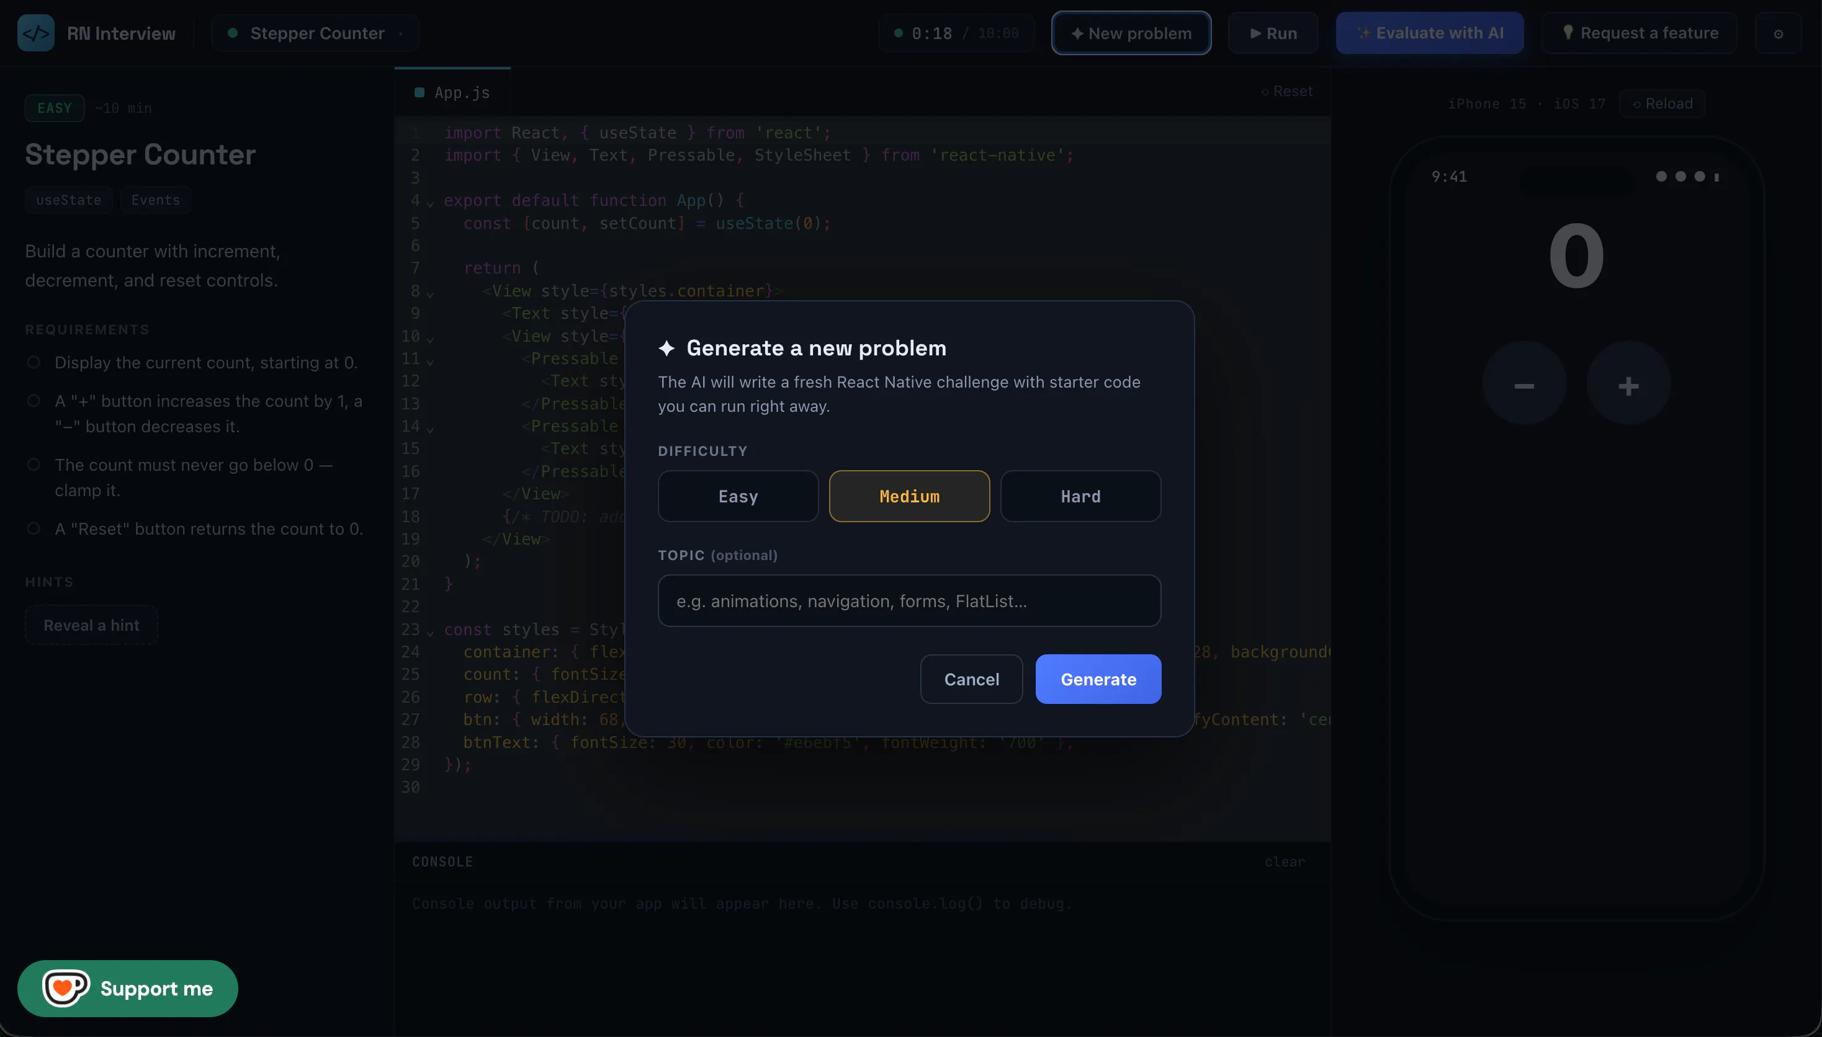Focus the Topic optional input field
The width and height of the screenshot is (1822, 1037).
tap(909, 601)
